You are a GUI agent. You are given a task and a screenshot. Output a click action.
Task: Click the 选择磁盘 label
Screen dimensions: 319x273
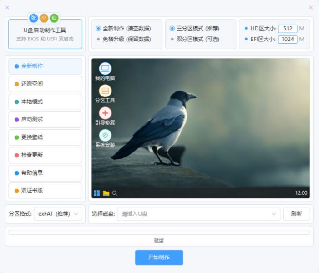(x=103, y=214)
